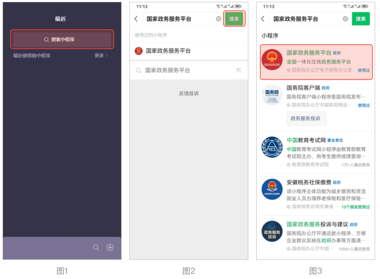This screenshot has width=380, height=279.
Task: Click the diagonal fill-in arrow on the suggestion row
Action: coord(239,70)
